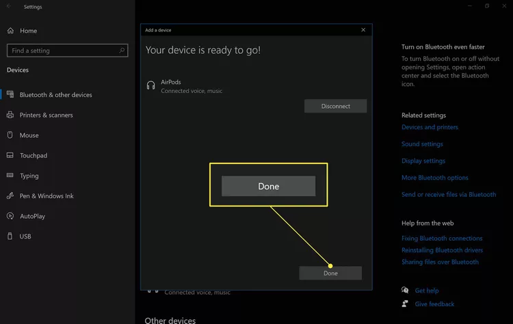Click the Touchpad icon in sidebar
Screen dimensions: 513x324
(x=10, y=155)
